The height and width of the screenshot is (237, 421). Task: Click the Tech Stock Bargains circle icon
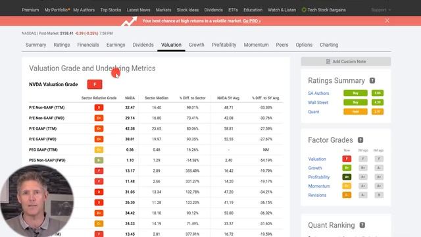pos(304,10)
